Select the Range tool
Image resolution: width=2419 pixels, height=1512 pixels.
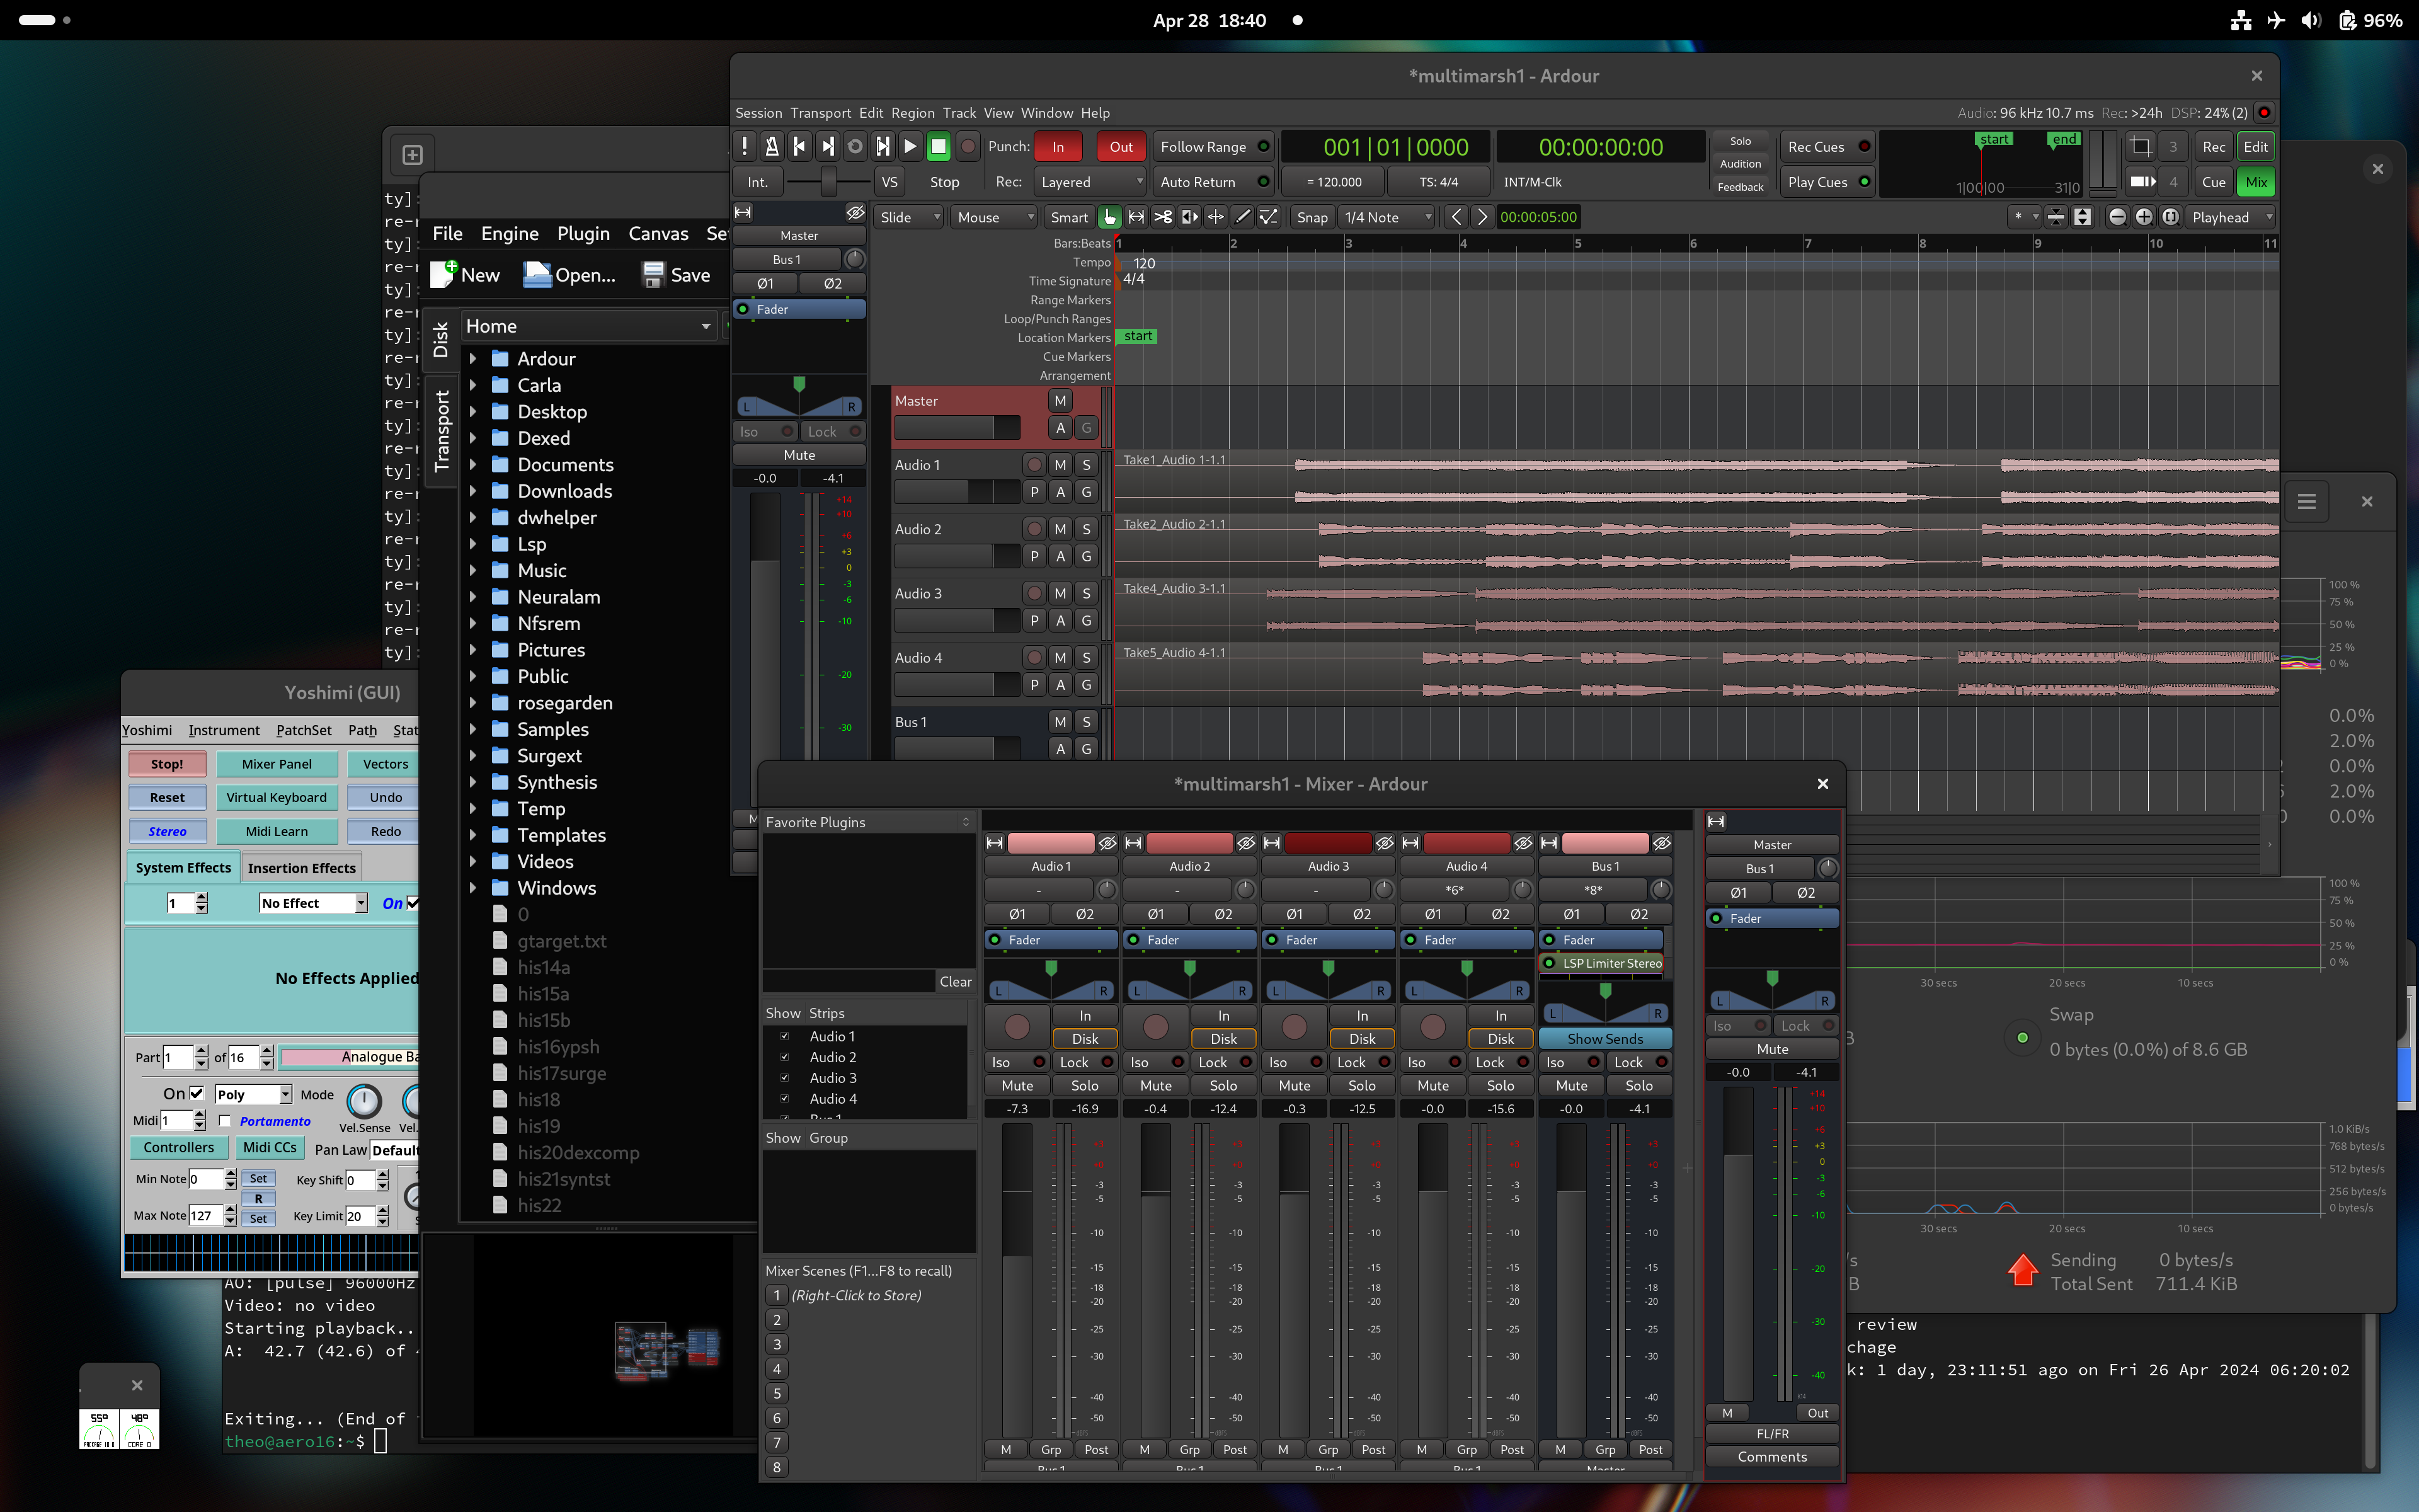pyautogui.click(x=1136, y=217)
